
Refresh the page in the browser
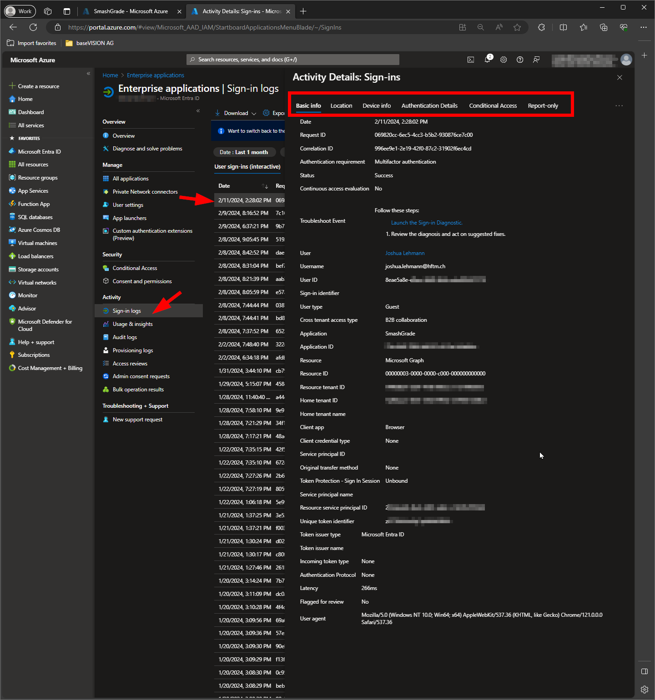click(x=33, y=27)
